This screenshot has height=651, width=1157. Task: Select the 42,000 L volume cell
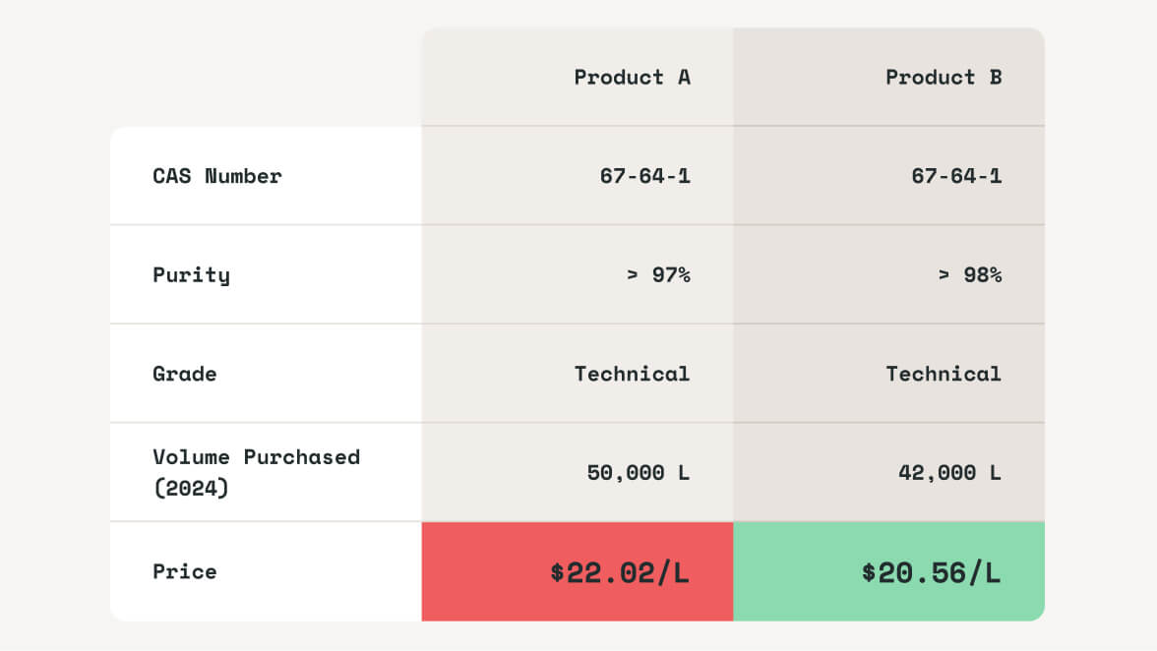point(948,472)
